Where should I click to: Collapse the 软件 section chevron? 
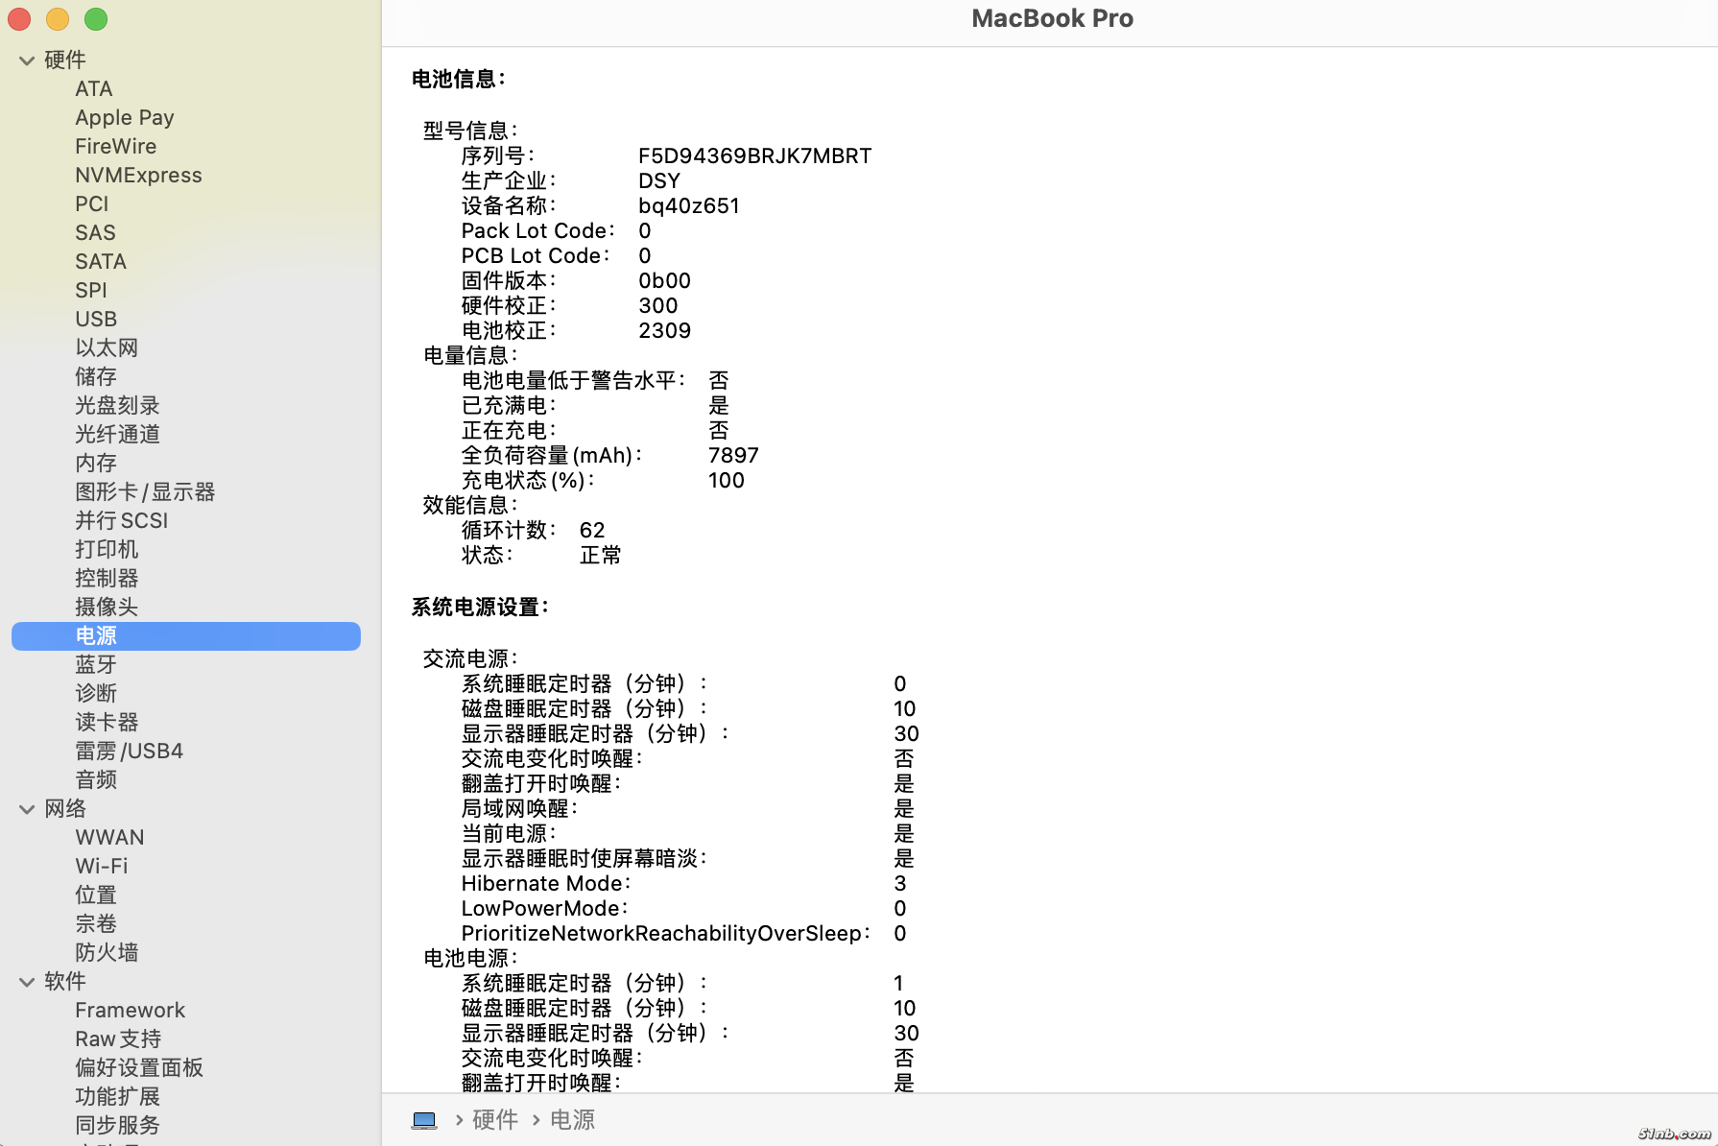pos(27,982)
